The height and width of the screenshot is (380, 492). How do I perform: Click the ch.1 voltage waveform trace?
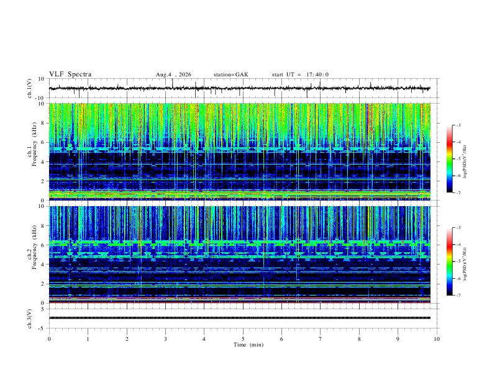(x=240, y=88)
